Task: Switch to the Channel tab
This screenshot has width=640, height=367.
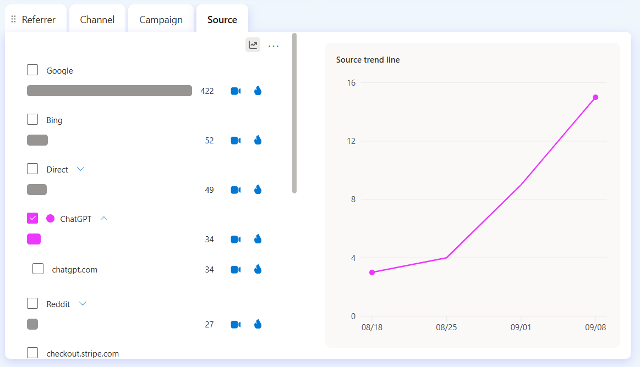Action: (97, 19)
